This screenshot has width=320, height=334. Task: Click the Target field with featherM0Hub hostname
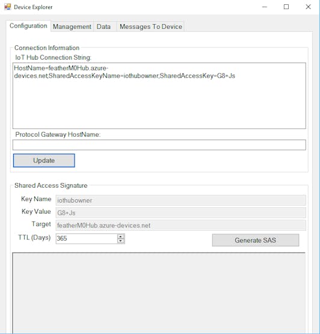[181, 225]
